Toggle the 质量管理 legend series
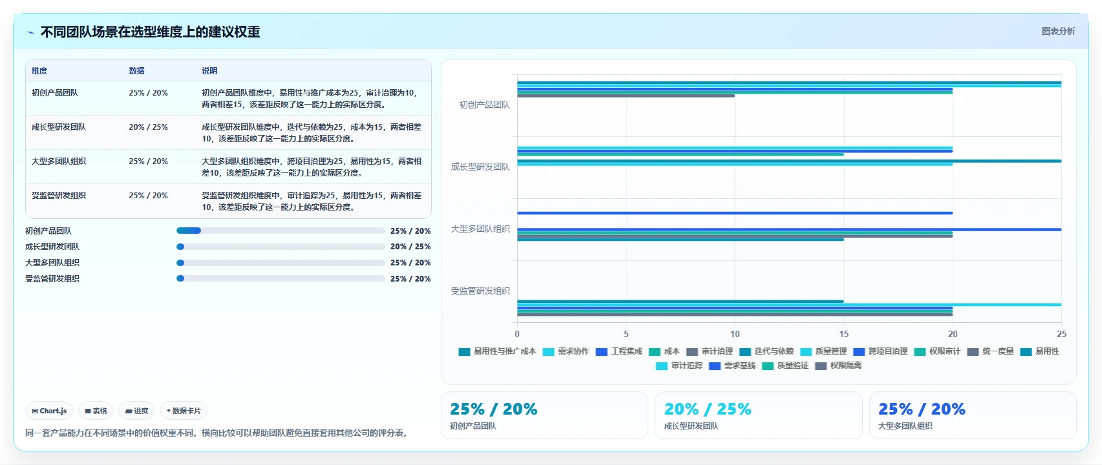Screen dimensions: 1102x465 pyautogui.click(x=823, y=351)
